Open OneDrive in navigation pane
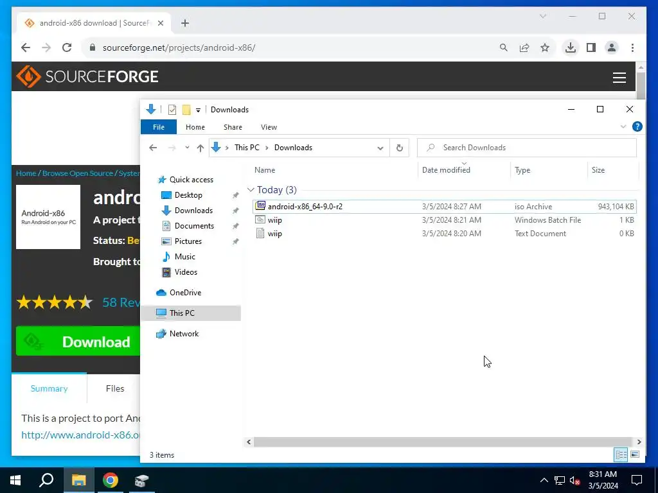 click(x=185, y=293)
